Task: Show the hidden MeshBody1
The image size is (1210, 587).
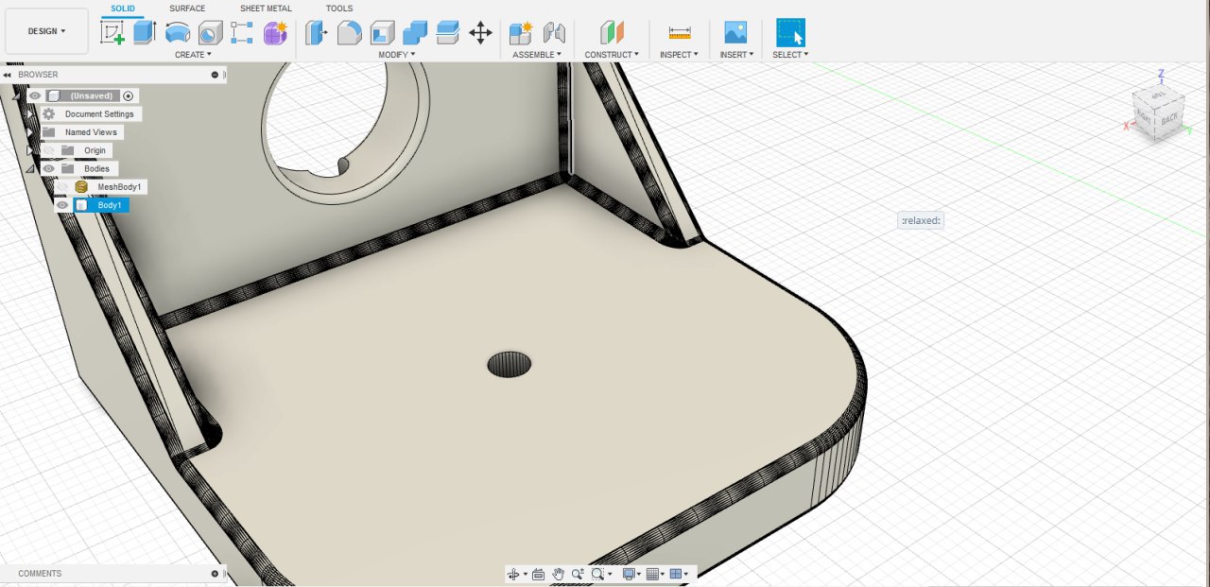Action: (x=62, y=187)
